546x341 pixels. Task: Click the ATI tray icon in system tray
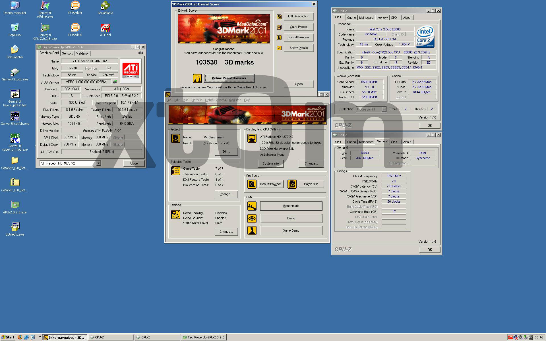(x=510, y=337)
